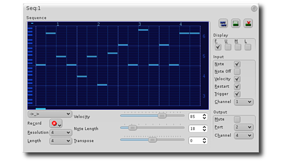Expand the input Channel dropdown
The width and height of the screenshot is (288, 162).
(x=244, y=102)
